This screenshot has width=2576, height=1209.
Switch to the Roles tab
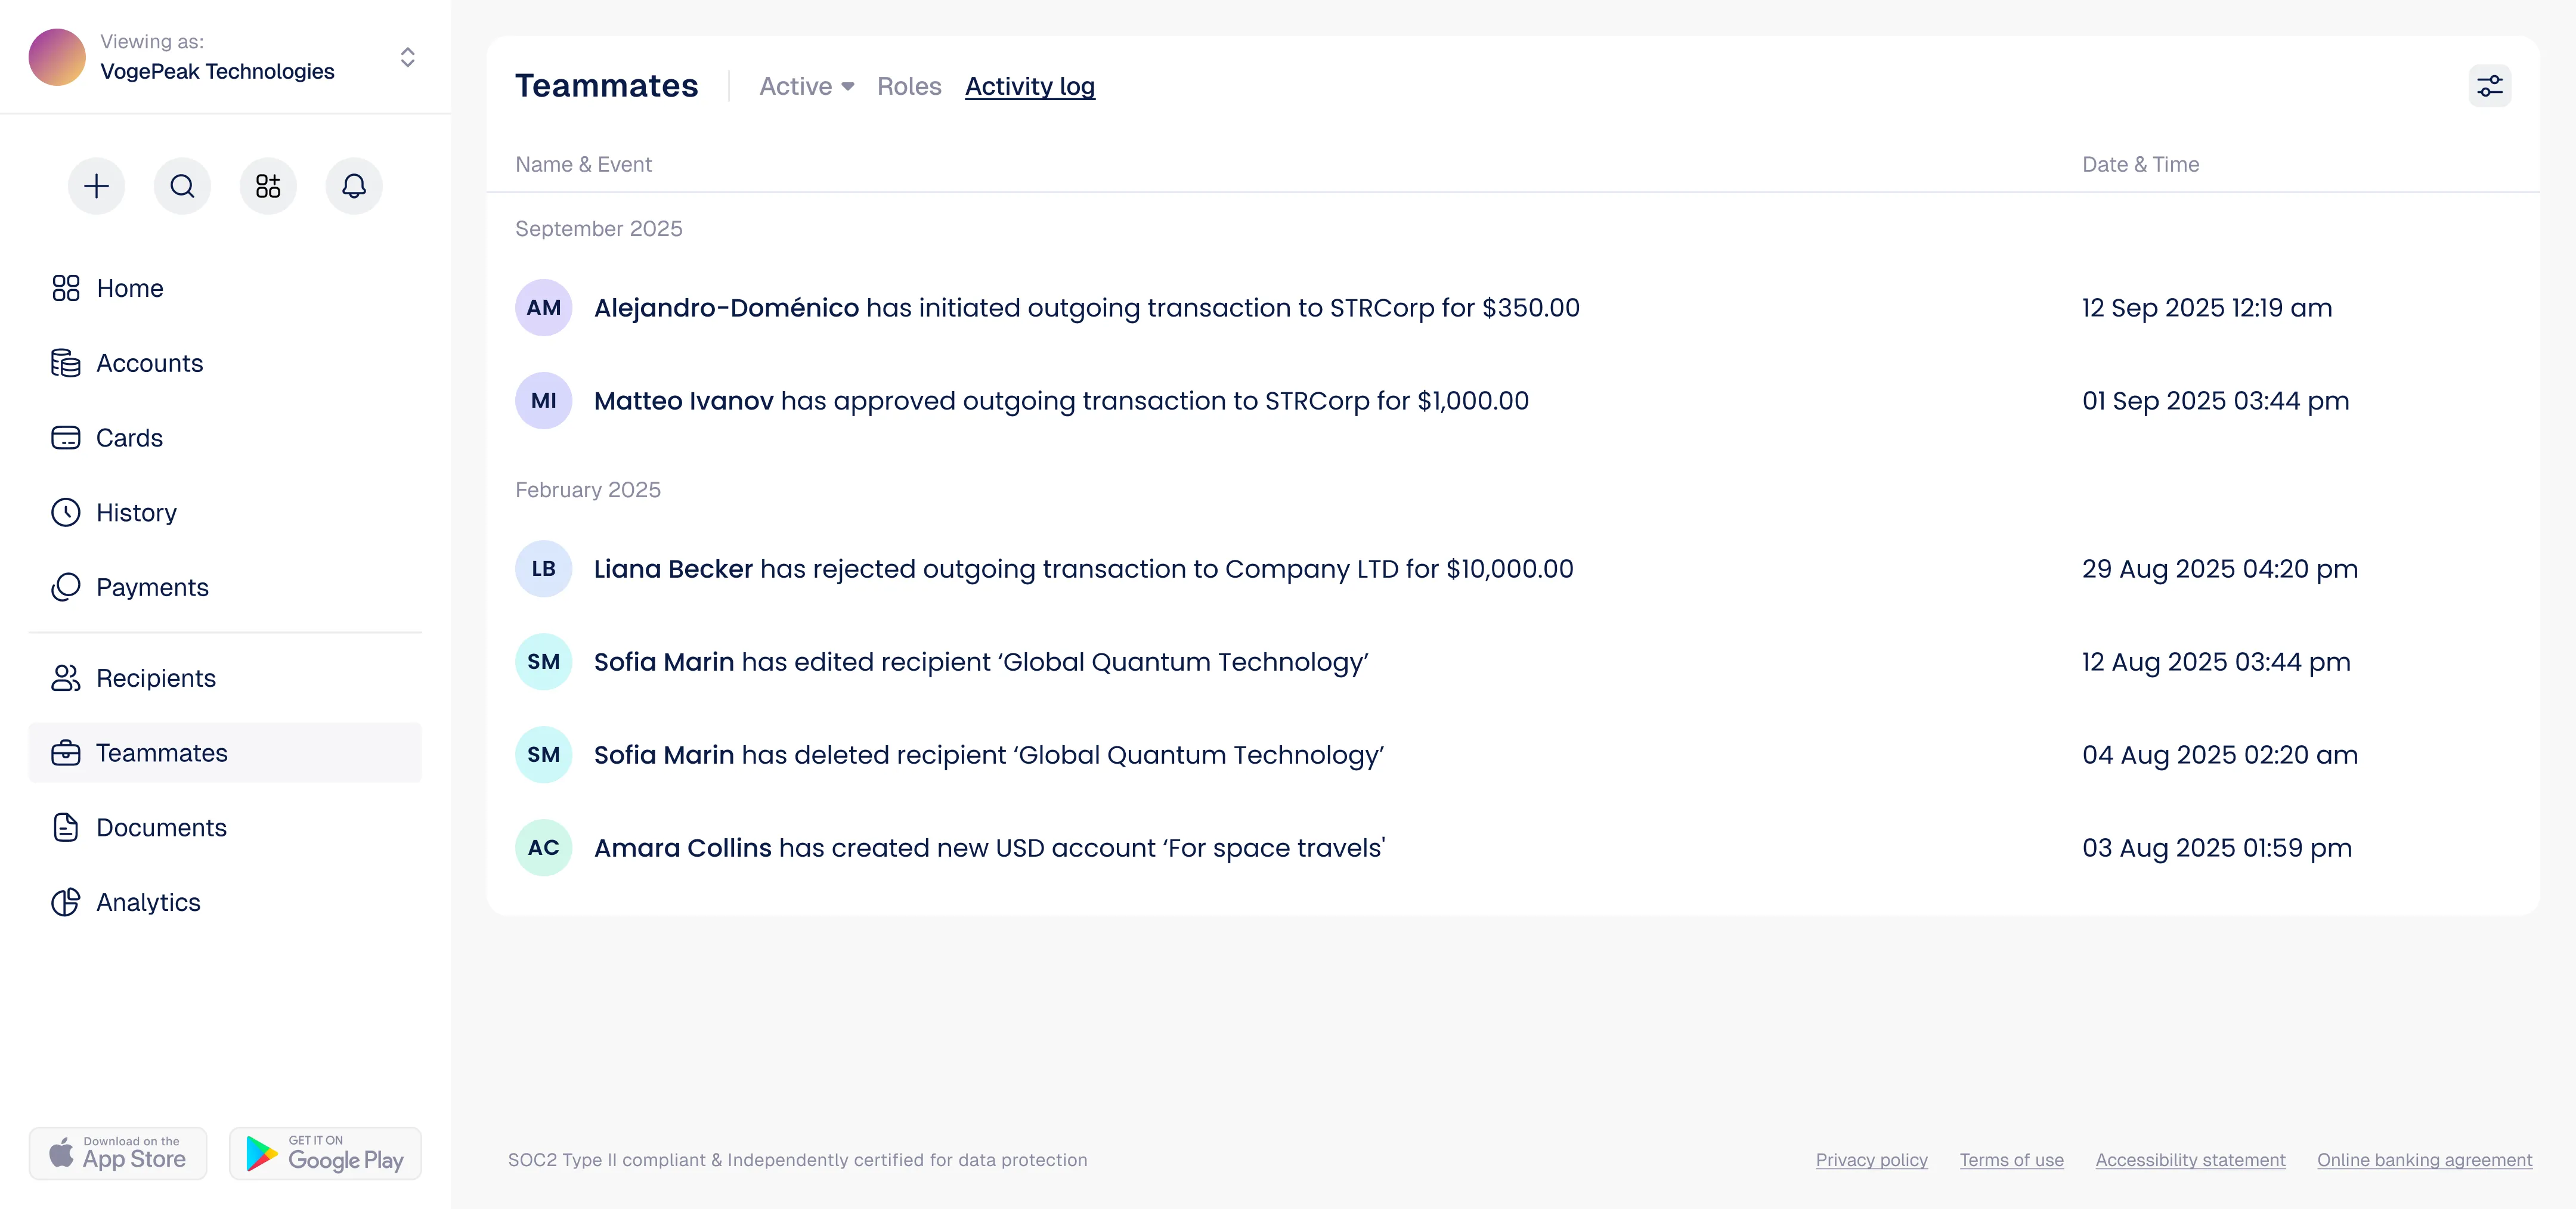click(909, 86)
